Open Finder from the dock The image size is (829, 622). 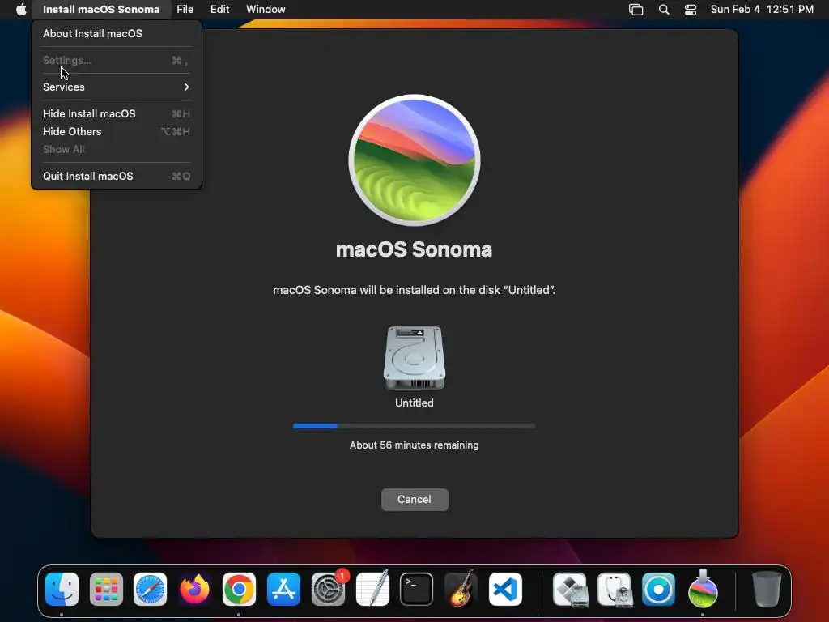coord(62,589)
